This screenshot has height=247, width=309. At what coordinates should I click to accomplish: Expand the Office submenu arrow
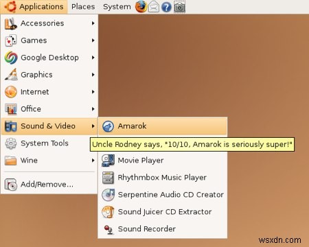(x=93, y=109)
